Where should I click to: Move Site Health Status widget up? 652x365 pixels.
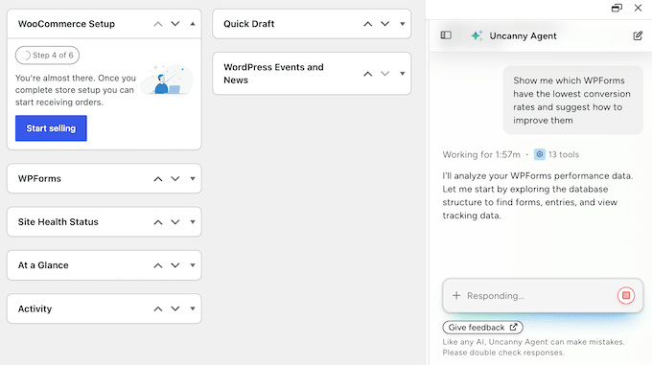(x=158, y=222)
